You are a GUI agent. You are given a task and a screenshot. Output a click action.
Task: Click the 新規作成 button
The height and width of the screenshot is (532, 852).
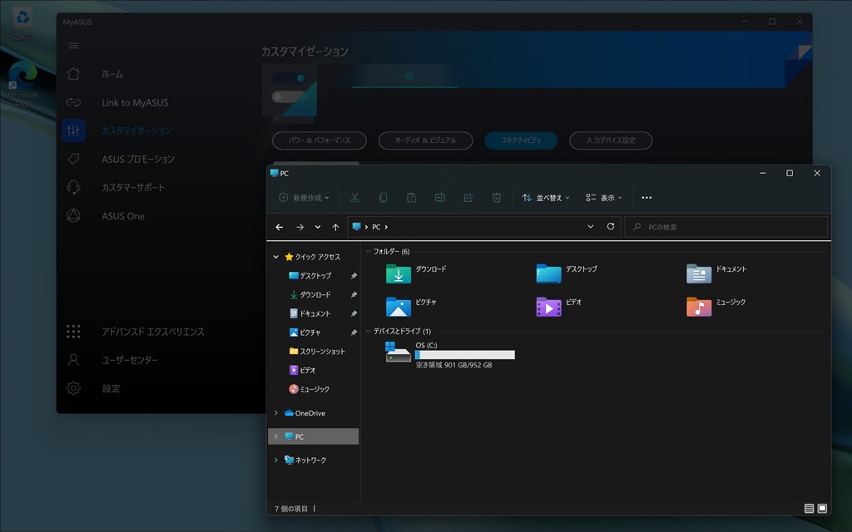pyautogui.click(x=305, y=198)
